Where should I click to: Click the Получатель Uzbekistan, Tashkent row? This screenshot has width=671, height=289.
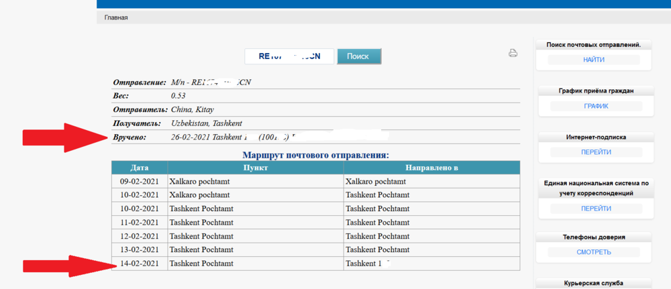315,123
